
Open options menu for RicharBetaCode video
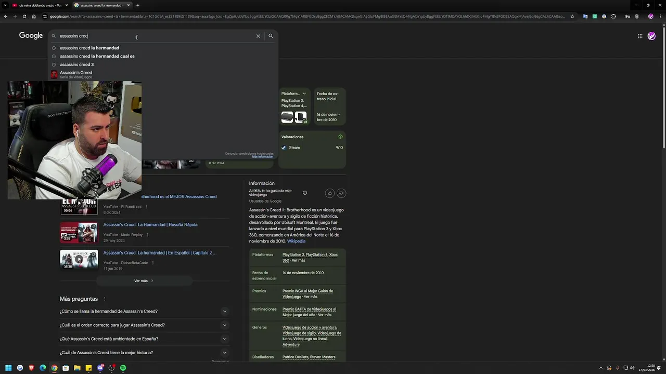point(153,263)
